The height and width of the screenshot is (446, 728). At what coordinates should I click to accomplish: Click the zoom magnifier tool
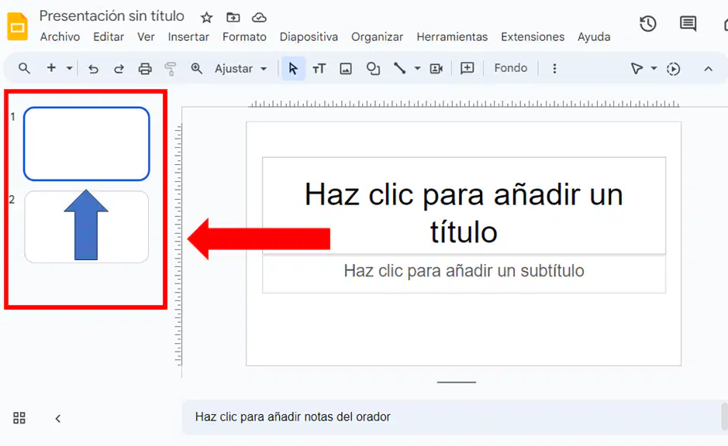[196, 69]
